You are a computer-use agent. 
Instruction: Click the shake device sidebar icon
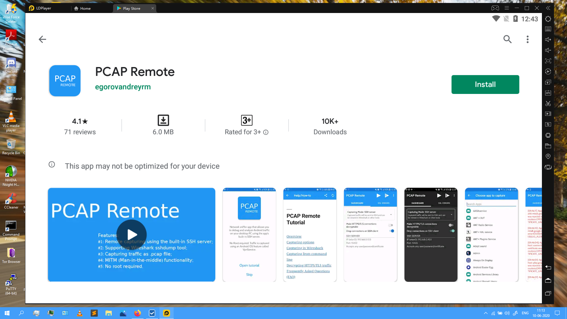(548, 135)
